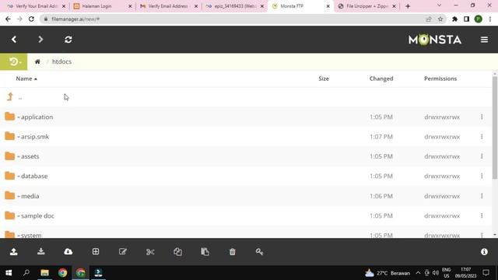Viewport: 498px width, 280px height.
Task: Go forward in Monsta FTP navigation
Action: [x=40, y=40]
